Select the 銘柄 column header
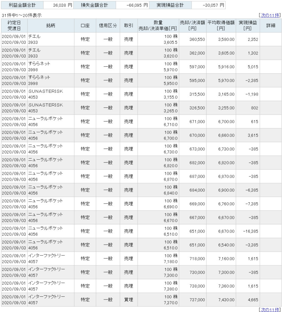The image size is (282, 312). [x=51, y=26]
